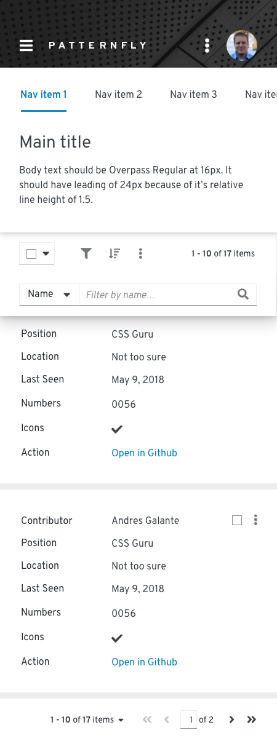Click the first card's 'Not too sure' value
This screenshot has height=741, width=277.
(138, 357)
